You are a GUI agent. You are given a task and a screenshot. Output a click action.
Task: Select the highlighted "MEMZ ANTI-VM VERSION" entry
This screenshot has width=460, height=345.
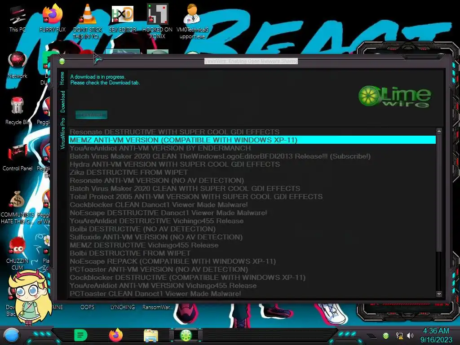(252, 140)
